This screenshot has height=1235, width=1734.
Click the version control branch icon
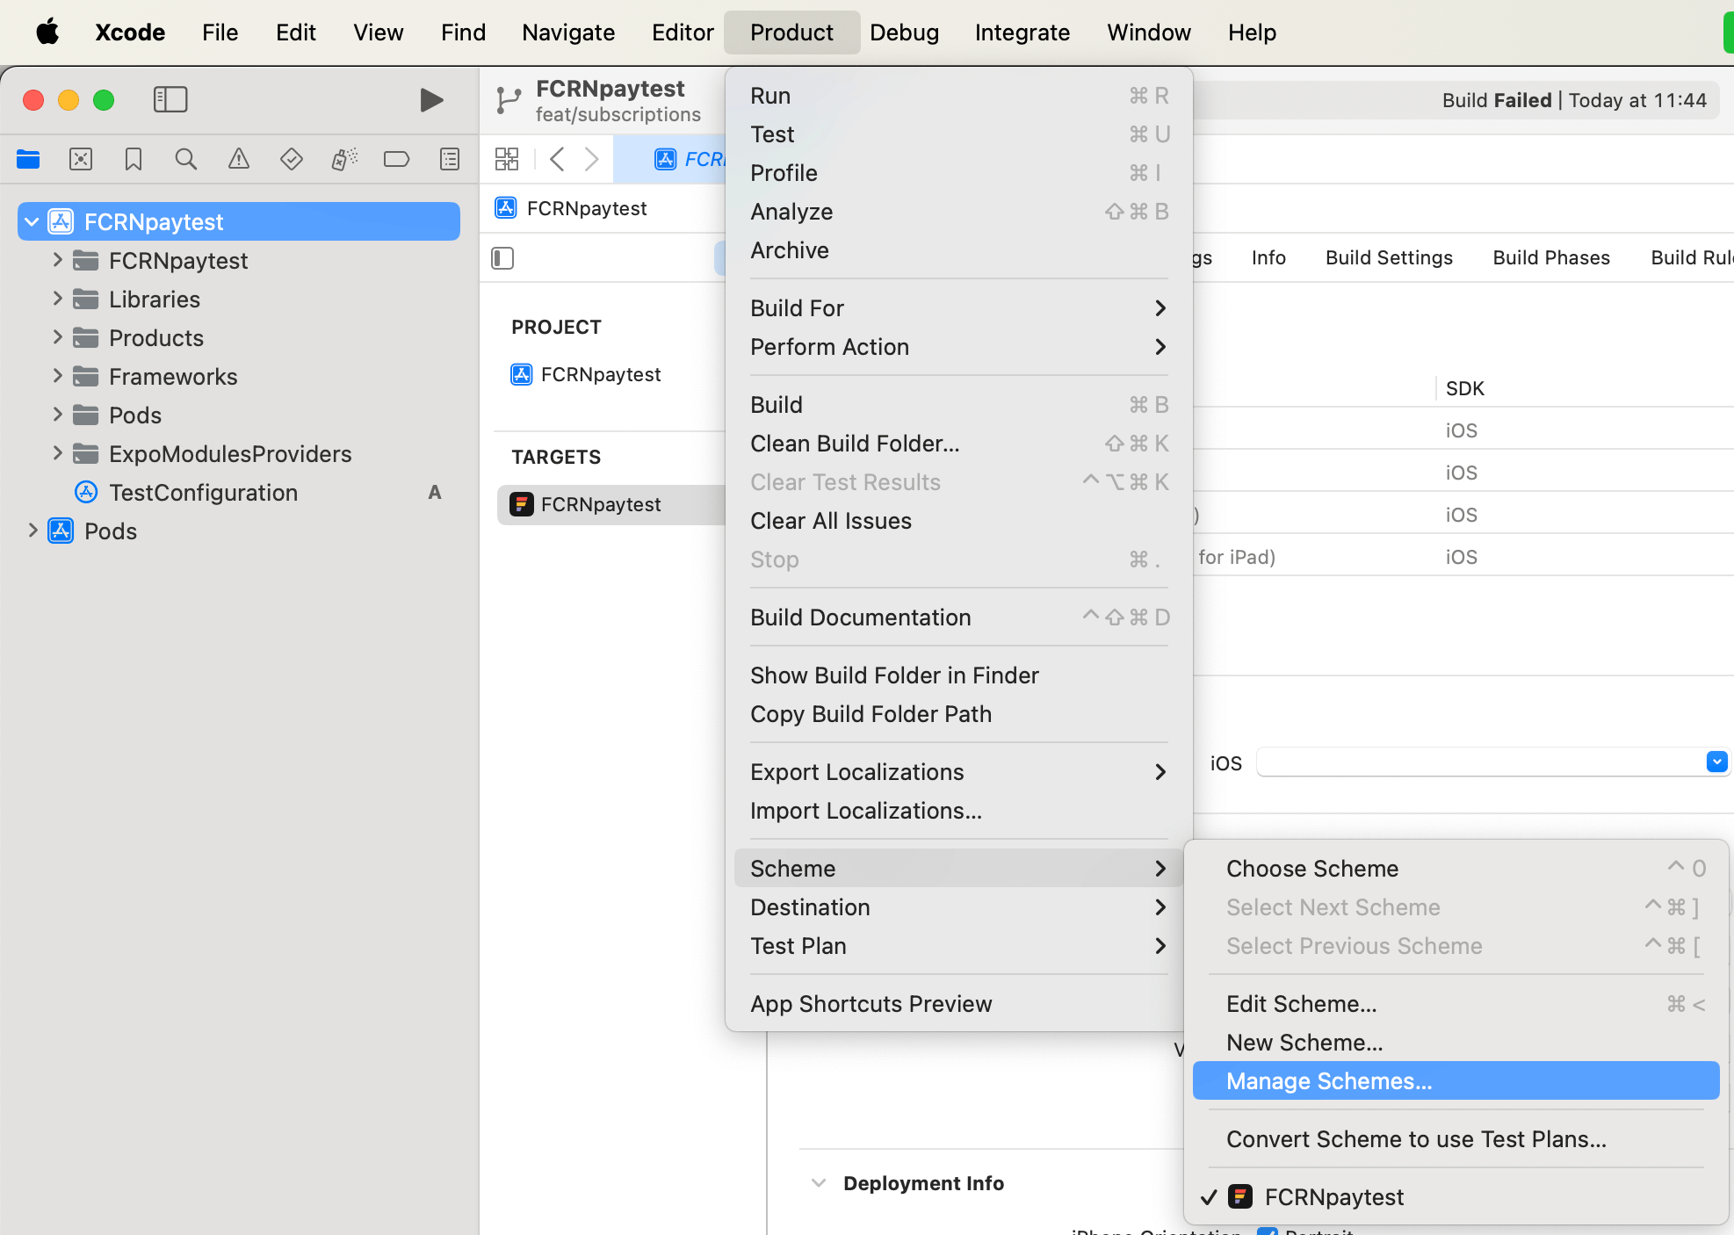508,100
